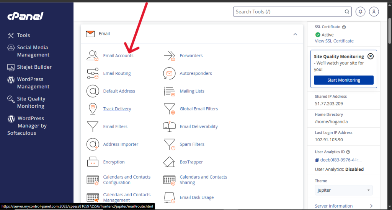Open View SSL Certificate link
The image size is (392, 210).
pos(334,41)
